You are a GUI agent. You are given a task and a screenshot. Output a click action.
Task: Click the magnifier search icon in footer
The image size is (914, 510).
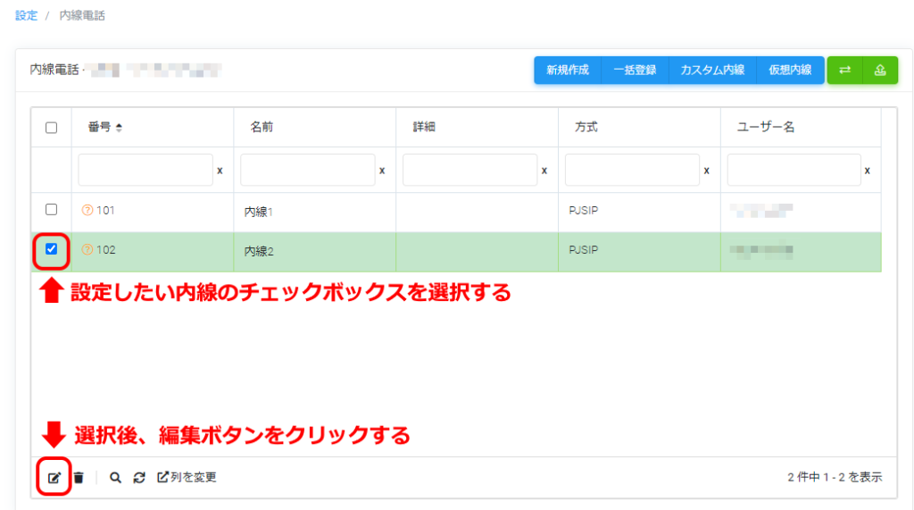point(115,478)
